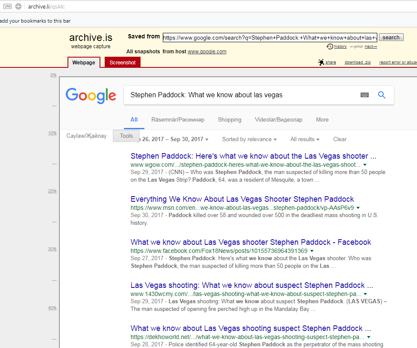Click the 1430wcmy.com green result URL

[246, 294]
